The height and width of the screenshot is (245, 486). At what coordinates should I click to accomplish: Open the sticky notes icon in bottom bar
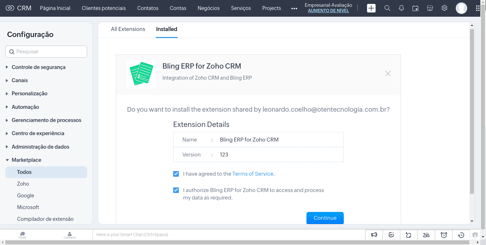click(409, 235)
